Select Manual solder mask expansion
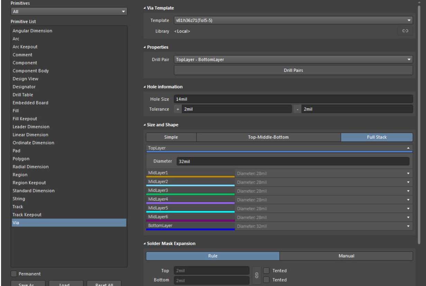Viewport: 426px width, 286px height. pyautogui.click(x=346, y=256)
